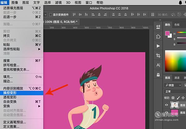Hide the top layer via eye icon
Image resolution: width=186 pixels, height=129 pixels.
(x=166, y=105)
